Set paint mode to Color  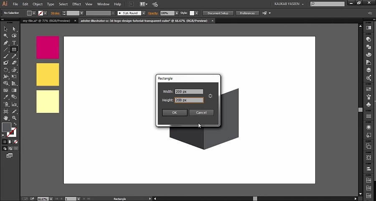(5, 142)
